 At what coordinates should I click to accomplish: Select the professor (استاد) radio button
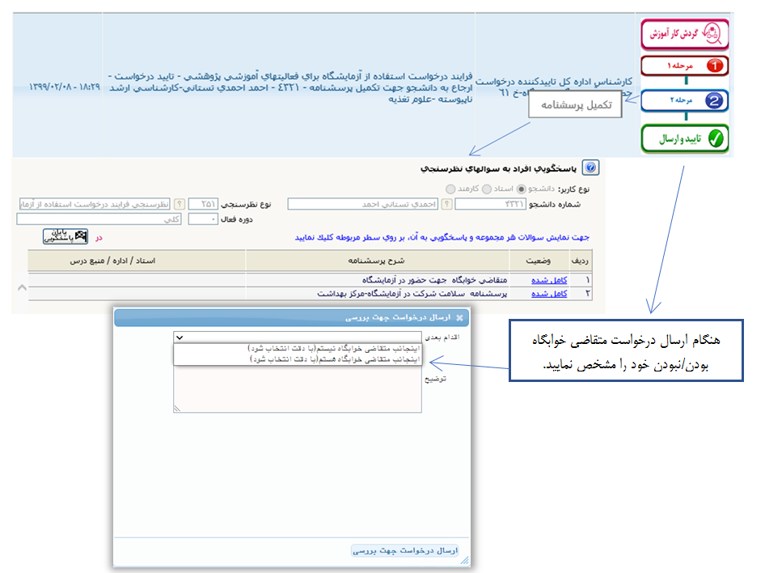click(484, 189)
